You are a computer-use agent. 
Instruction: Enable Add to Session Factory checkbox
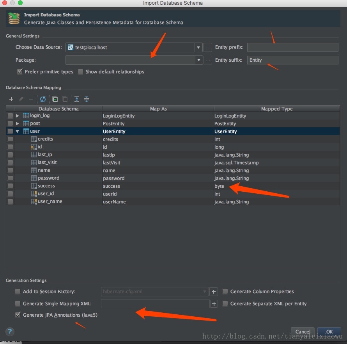(18, 291)
